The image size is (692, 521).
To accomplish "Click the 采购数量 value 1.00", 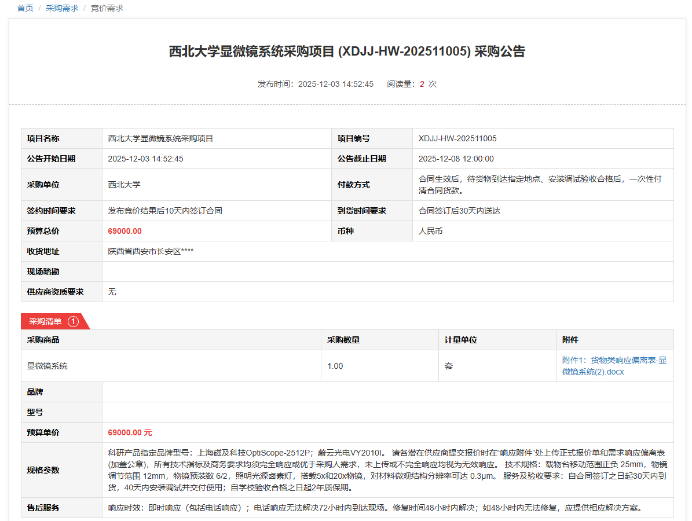I will tap(335, 366).
